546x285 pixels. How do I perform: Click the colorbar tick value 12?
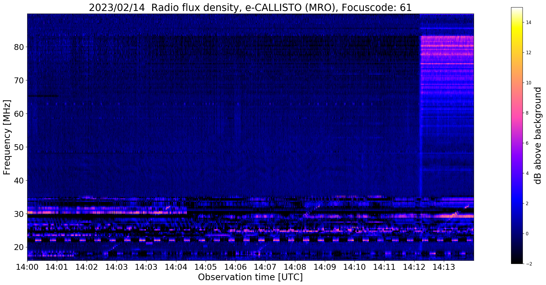(528, 53)
